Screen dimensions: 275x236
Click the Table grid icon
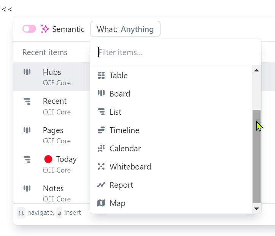tap(101, 75)
